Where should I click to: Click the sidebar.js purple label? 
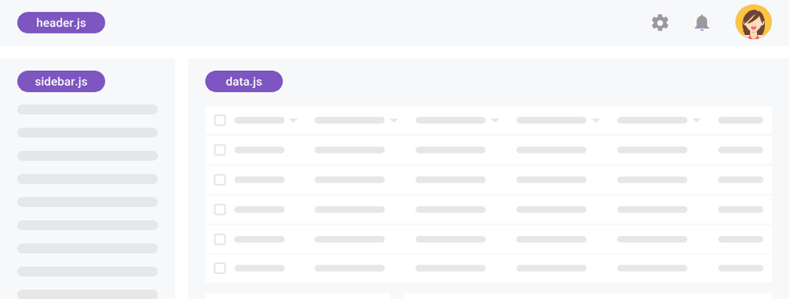pos(61,82)
